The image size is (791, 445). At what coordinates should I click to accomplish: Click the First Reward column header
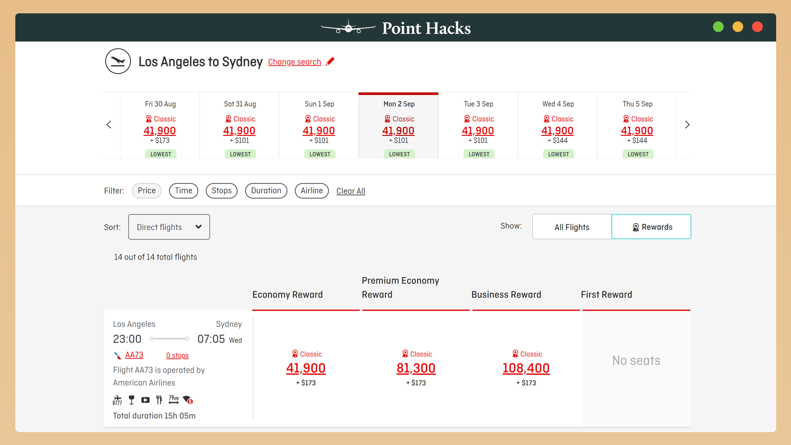607,295
